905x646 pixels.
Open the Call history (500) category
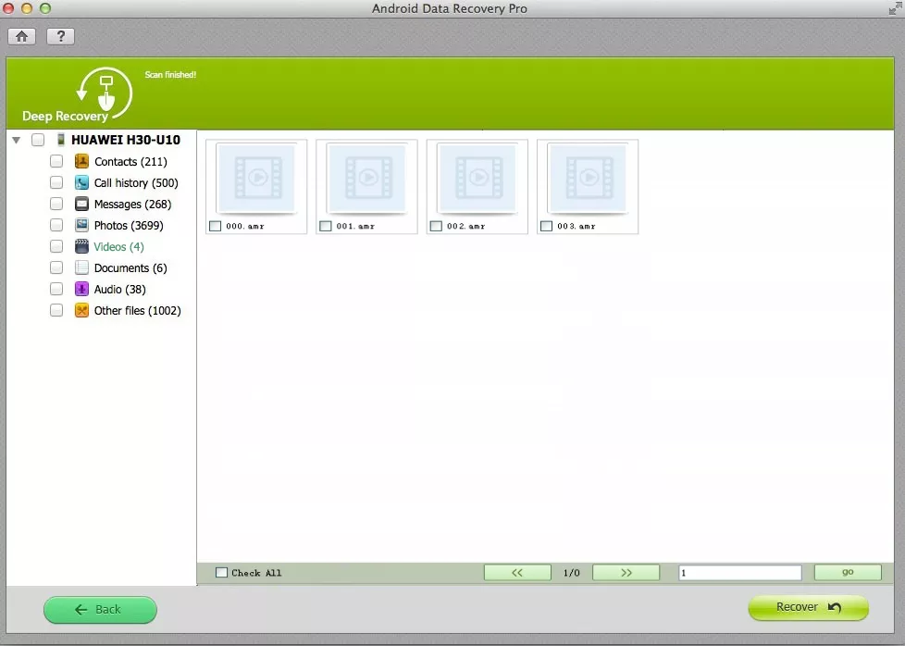[136, 183]
